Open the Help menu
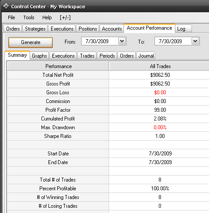 pos(47,17)
